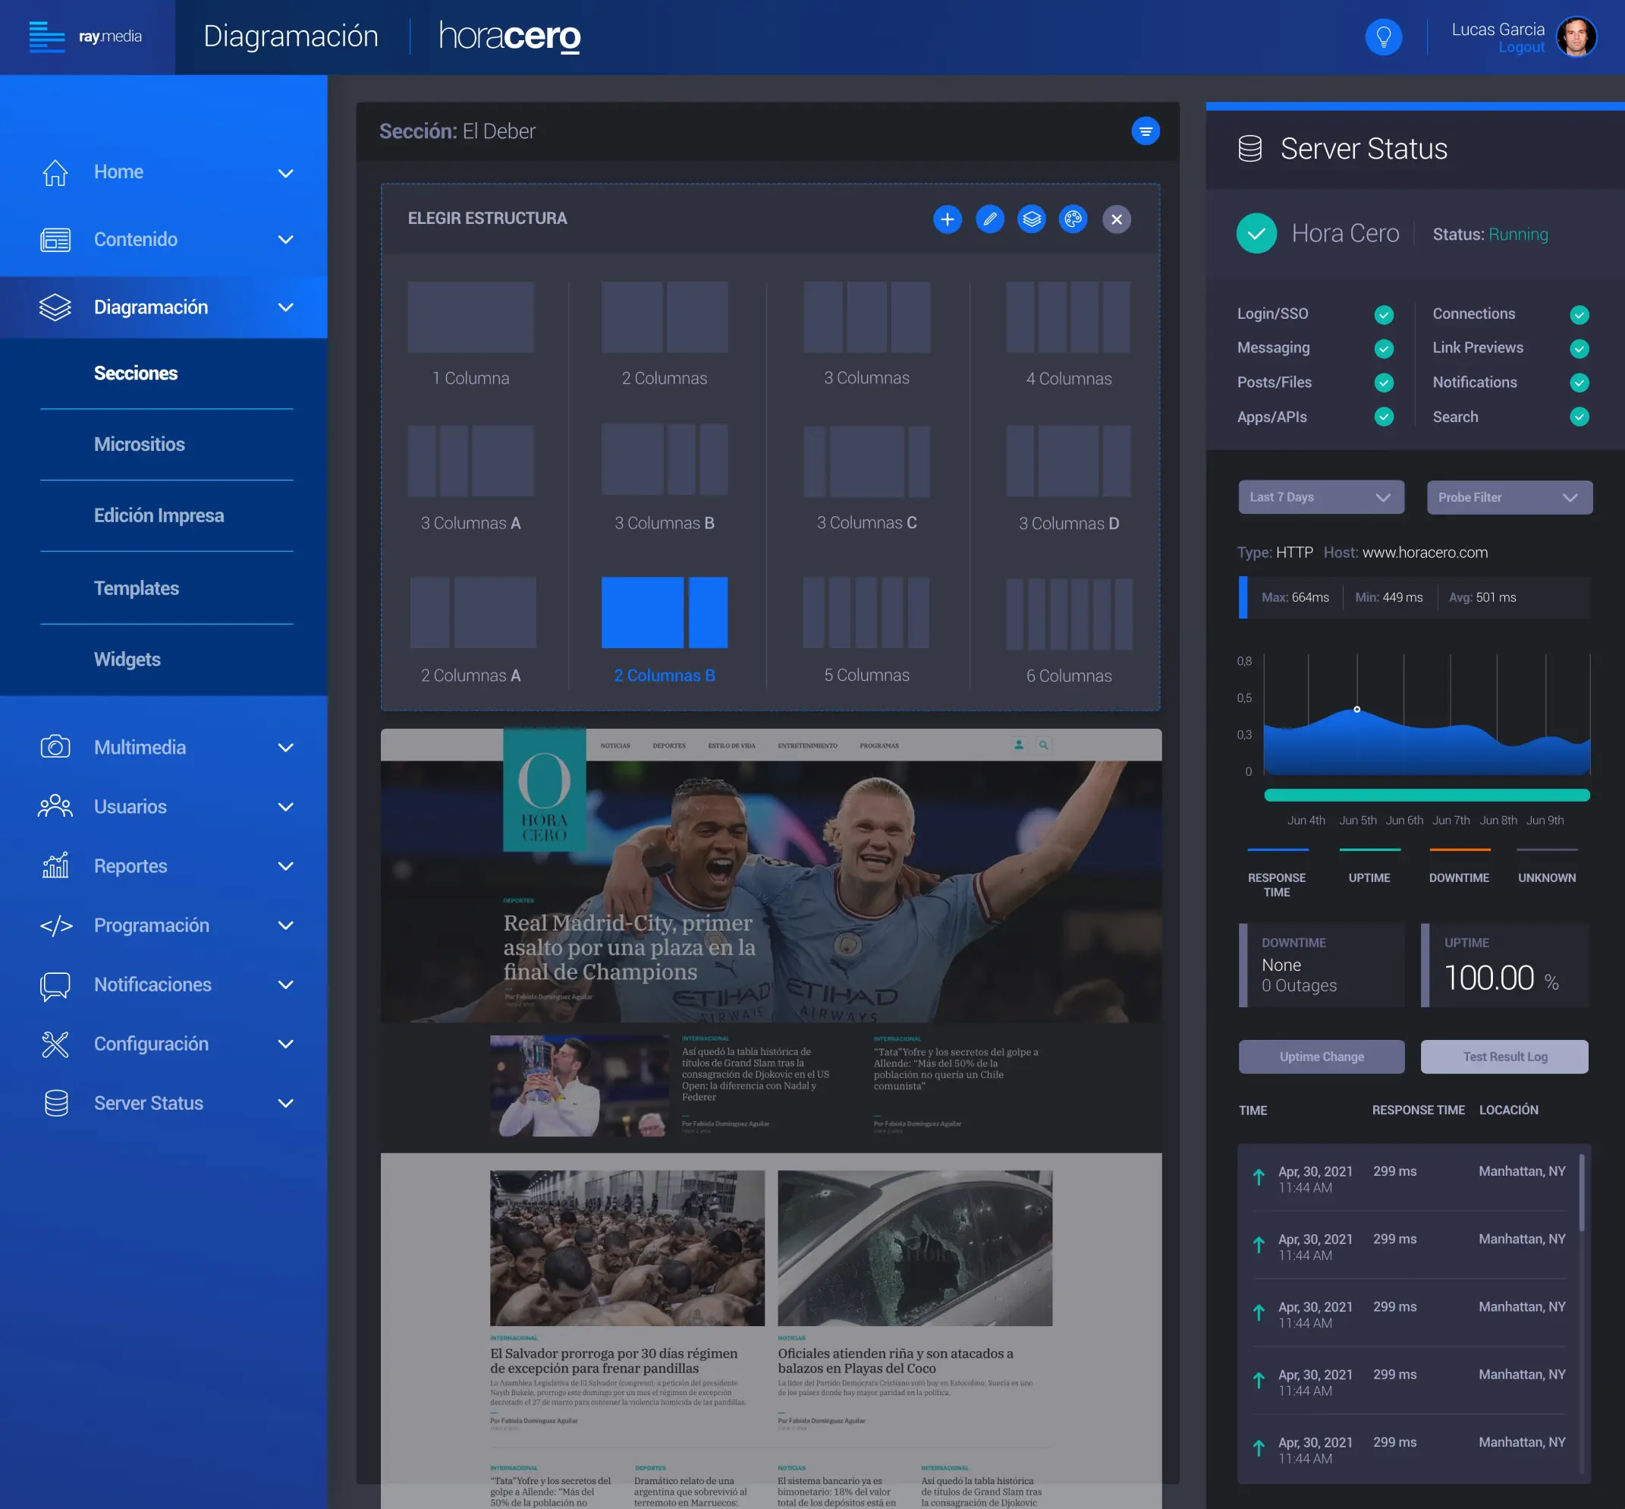Toggle the Login/SSO status check
The image size is (1625, 1509).
(1384, 313)
